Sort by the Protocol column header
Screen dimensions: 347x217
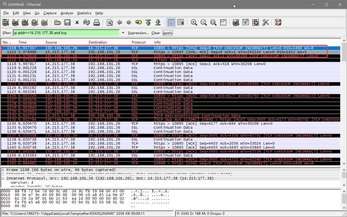pos(141,42)
